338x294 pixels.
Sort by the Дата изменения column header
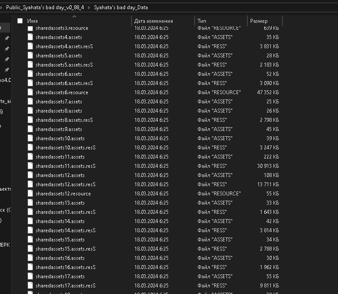[x=154, y=21]
